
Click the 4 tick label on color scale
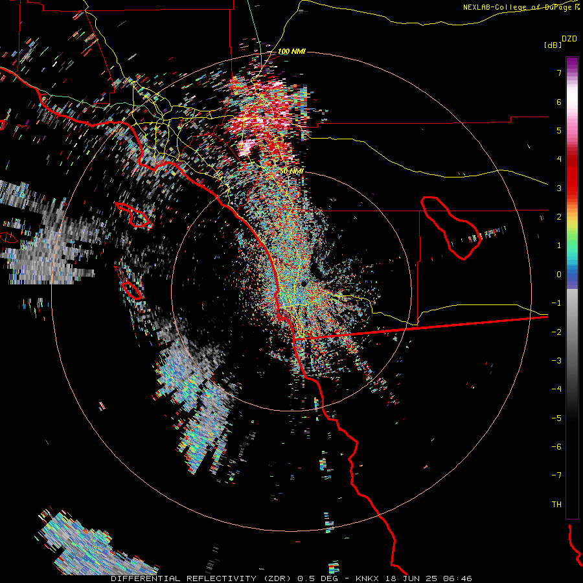559,159
